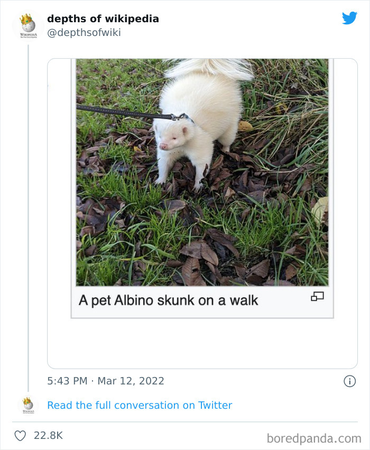View likes by clicking 22.8K
Image resolution: width=370 pixels, height=450 pixels.
(x=48, y=435)
